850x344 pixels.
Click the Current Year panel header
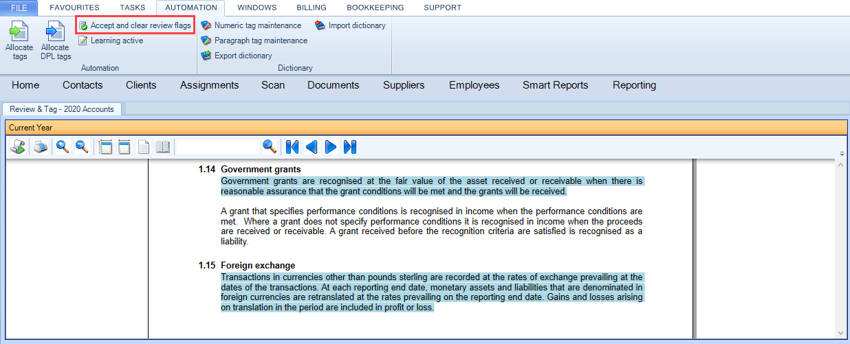(x=425, y=128)
